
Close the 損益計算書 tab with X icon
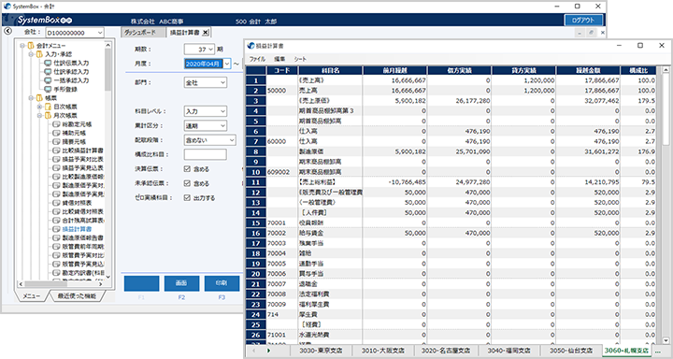point(206,32)
